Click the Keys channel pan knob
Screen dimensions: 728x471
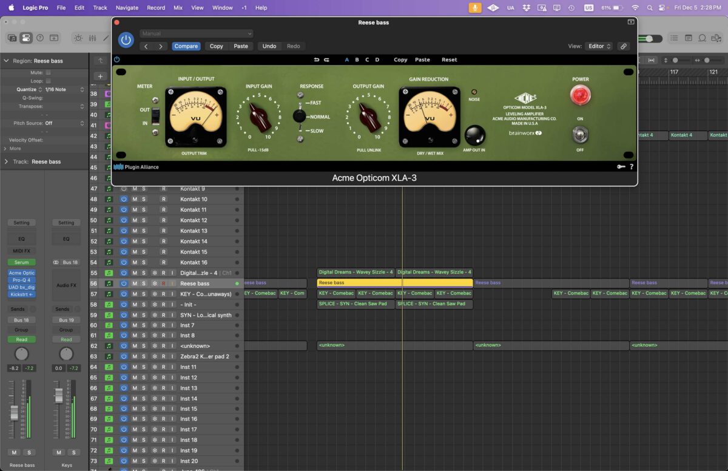66,354
